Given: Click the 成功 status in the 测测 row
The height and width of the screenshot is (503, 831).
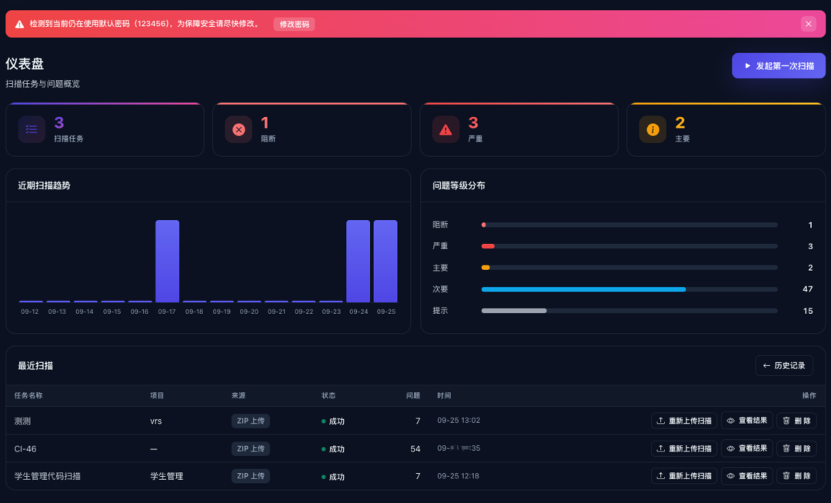Looking at the screenshot, I should tap(333, 421).
